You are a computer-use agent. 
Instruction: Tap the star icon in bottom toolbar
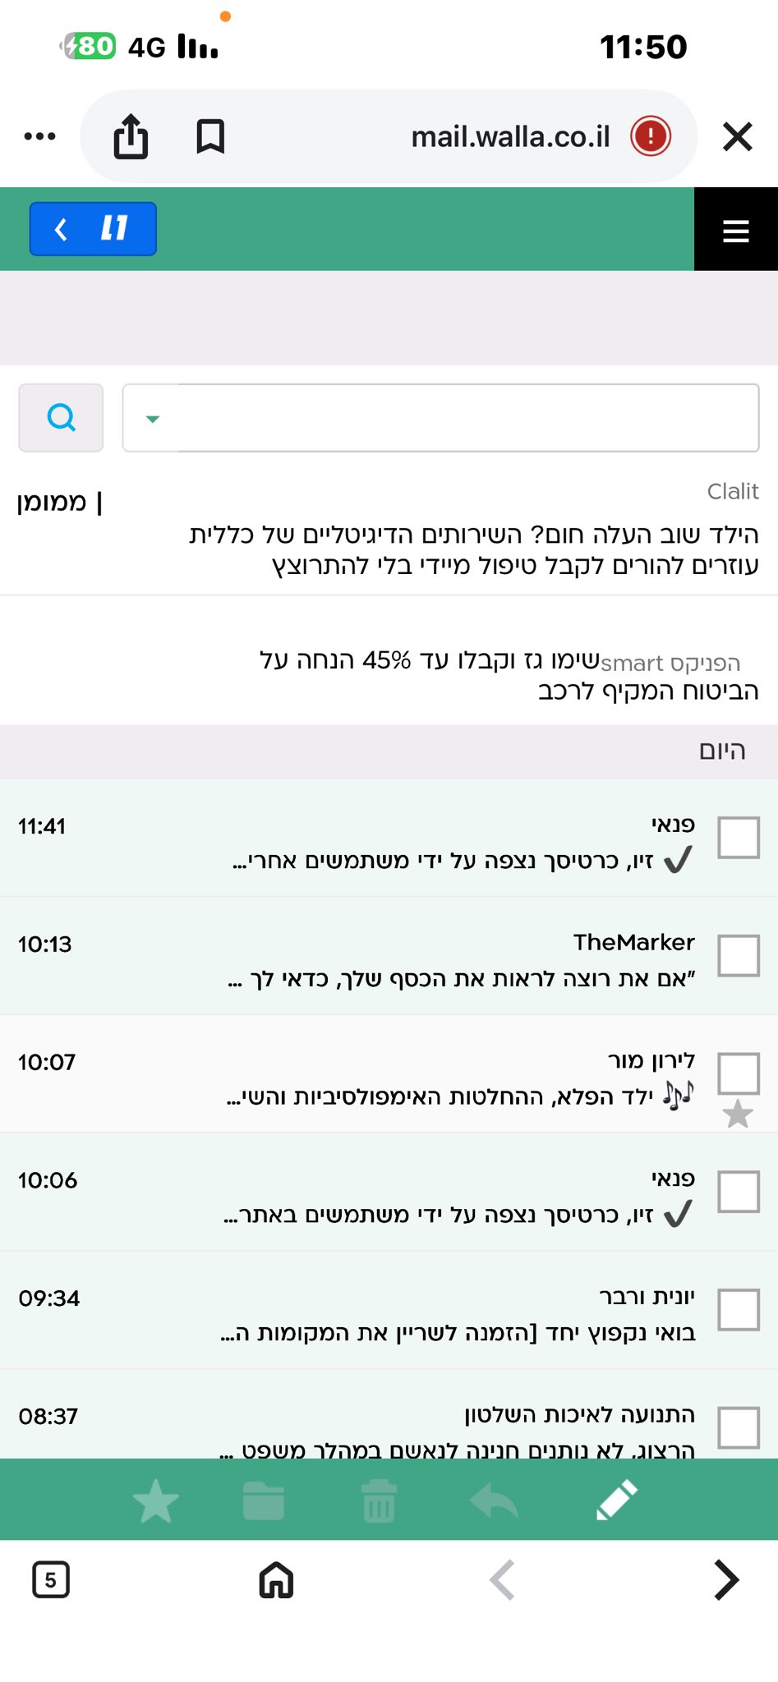[x=155, y=1501]
